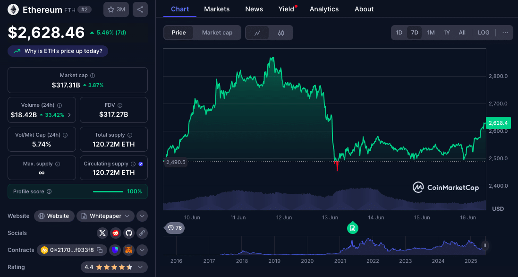Click the green document event marker on chart
The image size is (518, 277).
pyautogui.click(x=353, y=228)
